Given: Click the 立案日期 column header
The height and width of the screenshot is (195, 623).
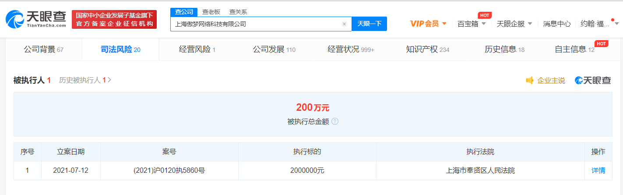Looking at the screenshot, I should point(70,152).
